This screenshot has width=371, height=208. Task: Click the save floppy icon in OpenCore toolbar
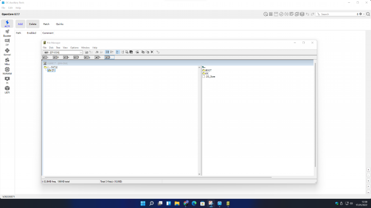276,14
